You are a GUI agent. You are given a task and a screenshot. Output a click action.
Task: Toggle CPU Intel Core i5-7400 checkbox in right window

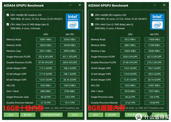pos(92,24)
